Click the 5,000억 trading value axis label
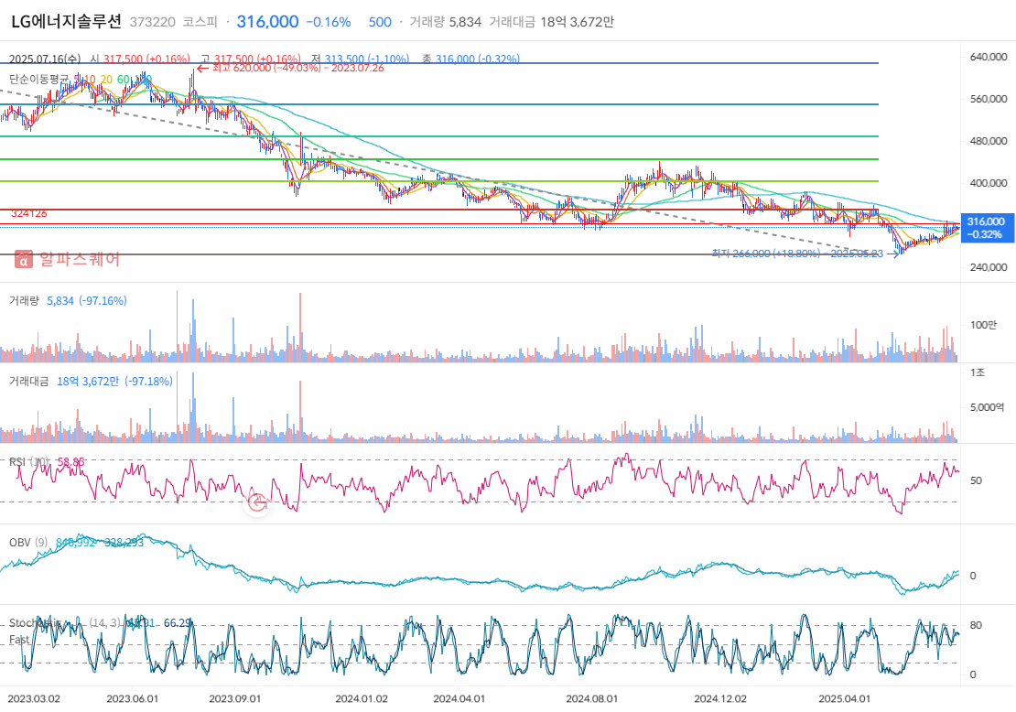 [987, 407]
